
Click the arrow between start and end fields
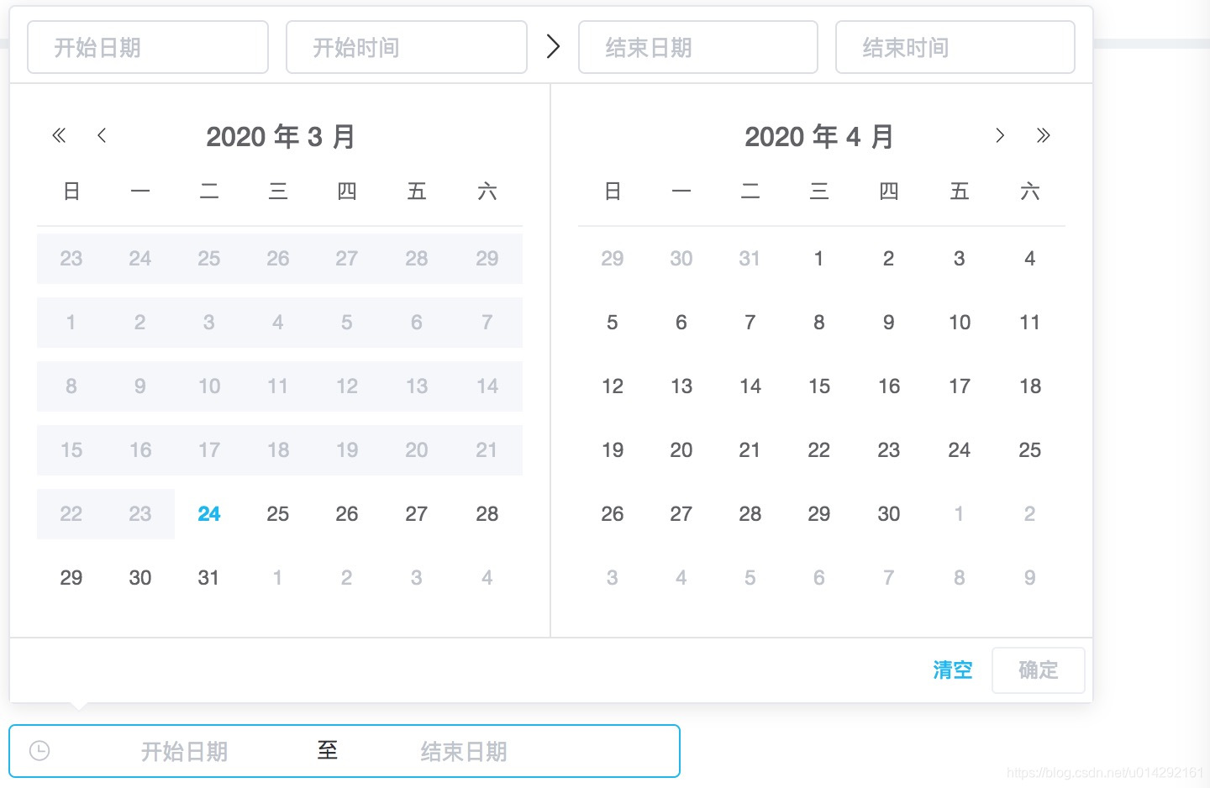(553, 46)
